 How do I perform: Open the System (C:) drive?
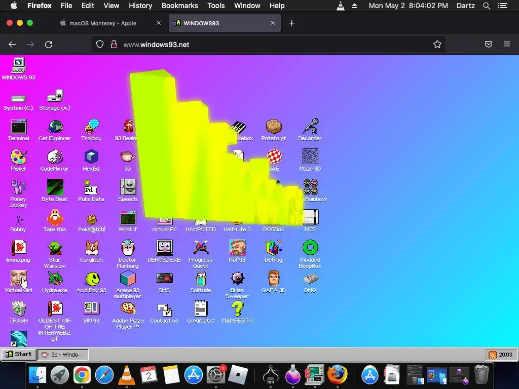coord(19,102)
